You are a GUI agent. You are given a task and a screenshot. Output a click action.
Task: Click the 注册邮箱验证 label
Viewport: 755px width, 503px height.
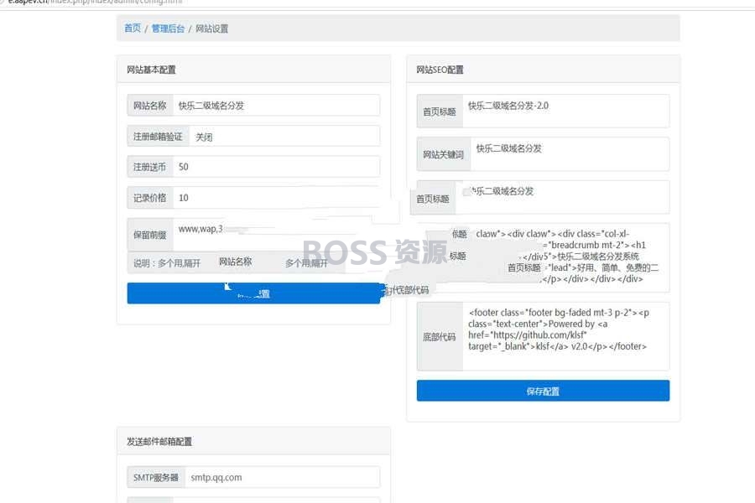tap(158, 137)
